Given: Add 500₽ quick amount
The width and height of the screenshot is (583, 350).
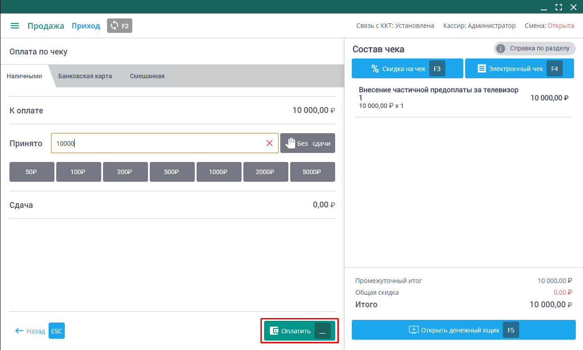Looking at the screenshot, I should (172, 172).
